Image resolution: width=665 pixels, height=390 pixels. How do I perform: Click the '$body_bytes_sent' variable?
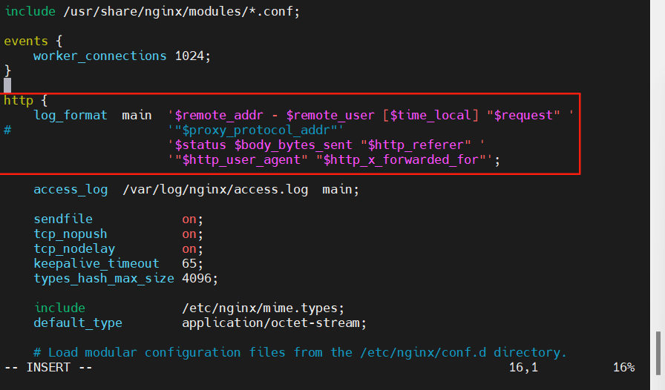293,145
